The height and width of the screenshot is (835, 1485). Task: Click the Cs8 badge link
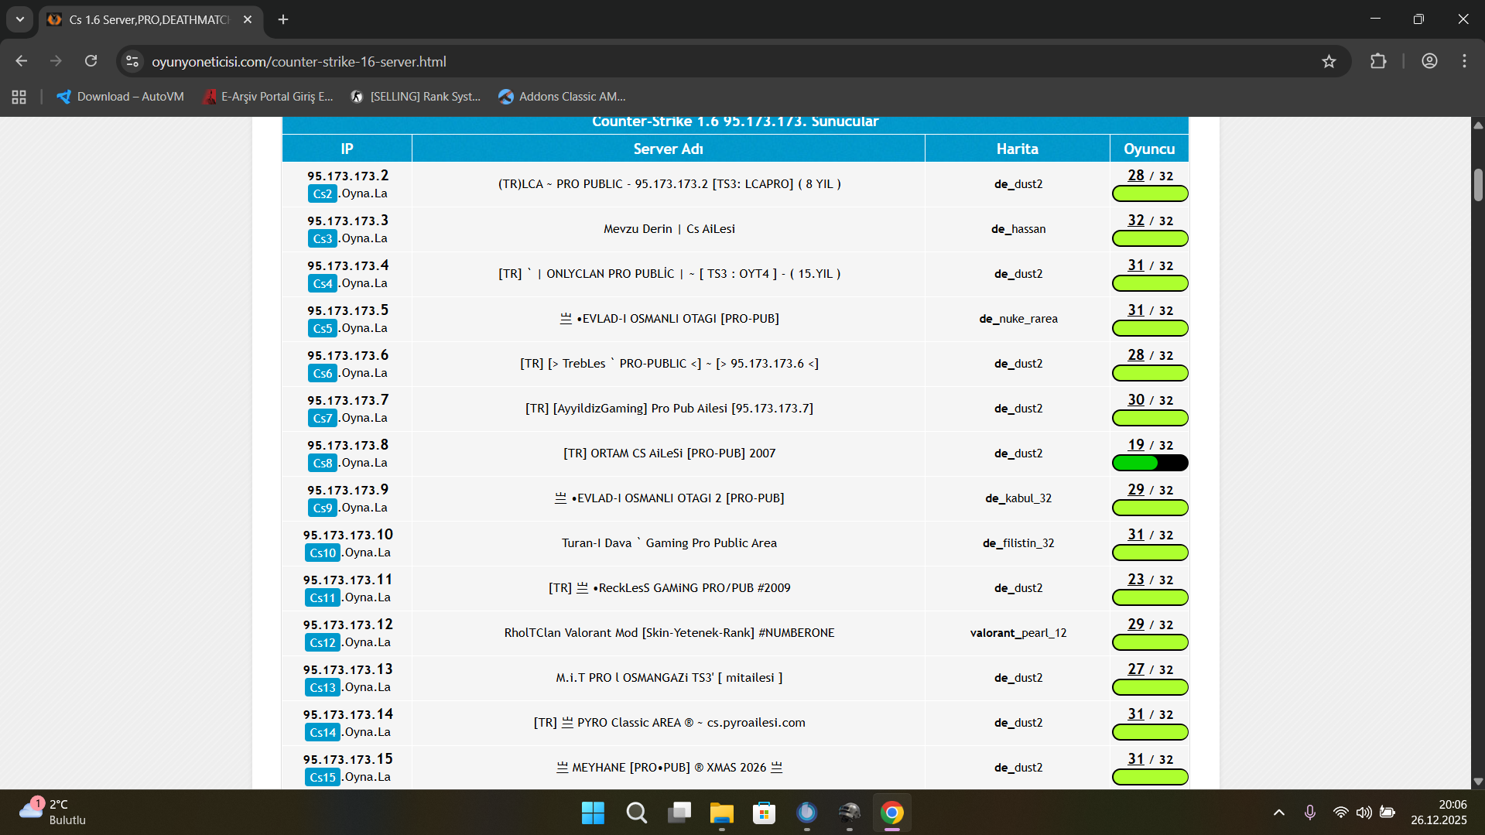click(x=323, y=463)
